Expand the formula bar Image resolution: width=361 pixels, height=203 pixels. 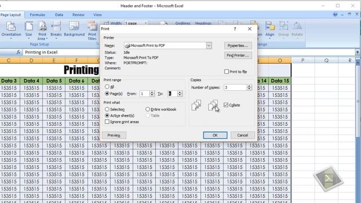pos(357,52)
